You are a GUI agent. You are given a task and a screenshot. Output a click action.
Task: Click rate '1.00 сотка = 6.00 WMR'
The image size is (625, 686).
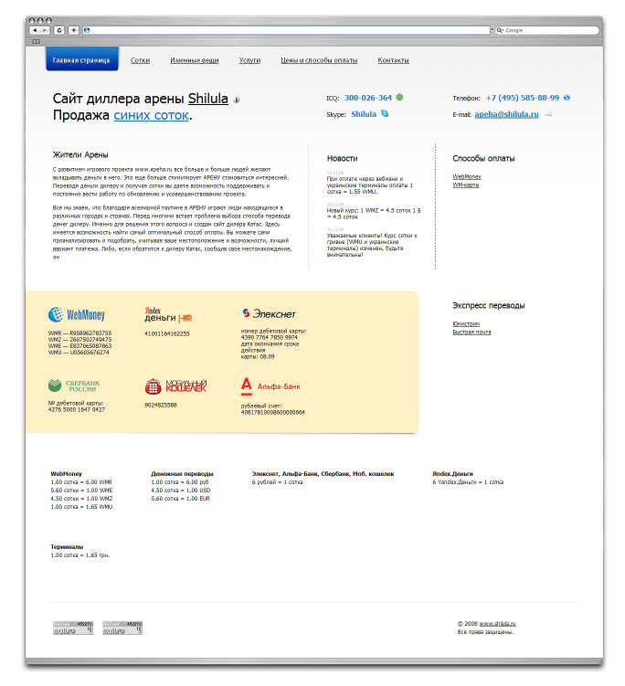tap(81, 482)
